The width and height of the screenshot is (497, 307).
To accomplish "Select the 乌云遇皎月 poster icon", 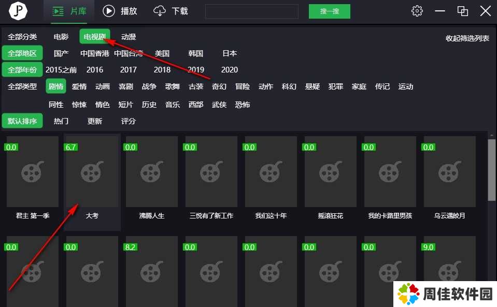I will (450, 171).
